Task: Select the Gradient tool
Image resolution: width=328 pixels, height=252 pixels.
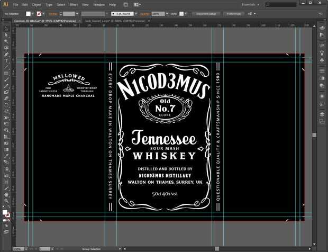Action: point(6,150)
